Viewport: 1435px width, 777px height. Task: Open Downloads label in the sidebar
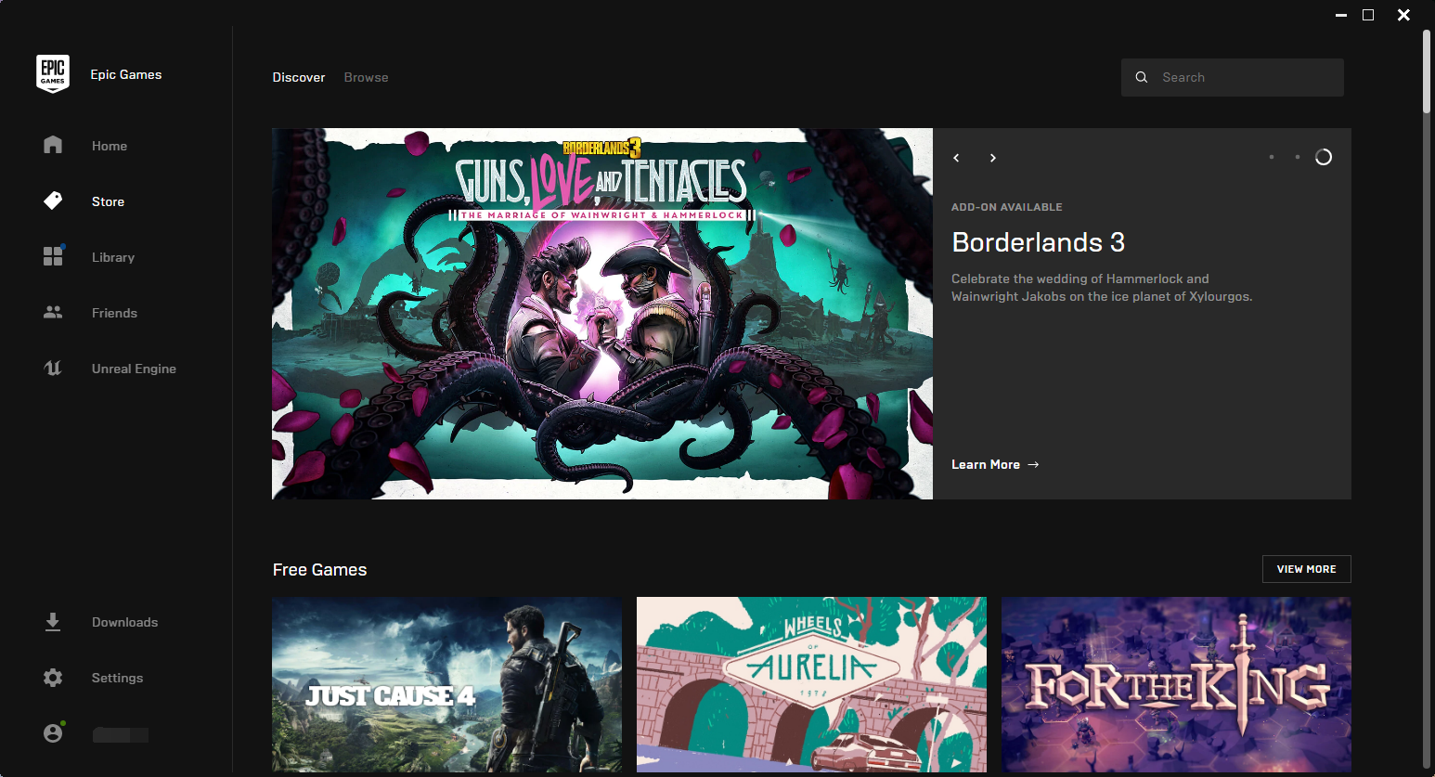(x=124, y=622)
